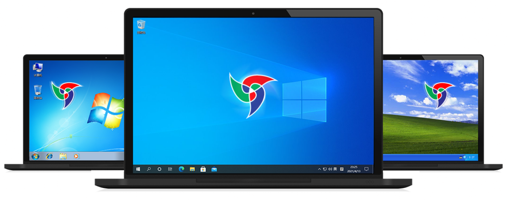Open File Explorer on Windows 10 taskbar
This screenshot has height=200, width=507.
click(x=192, y=169)
